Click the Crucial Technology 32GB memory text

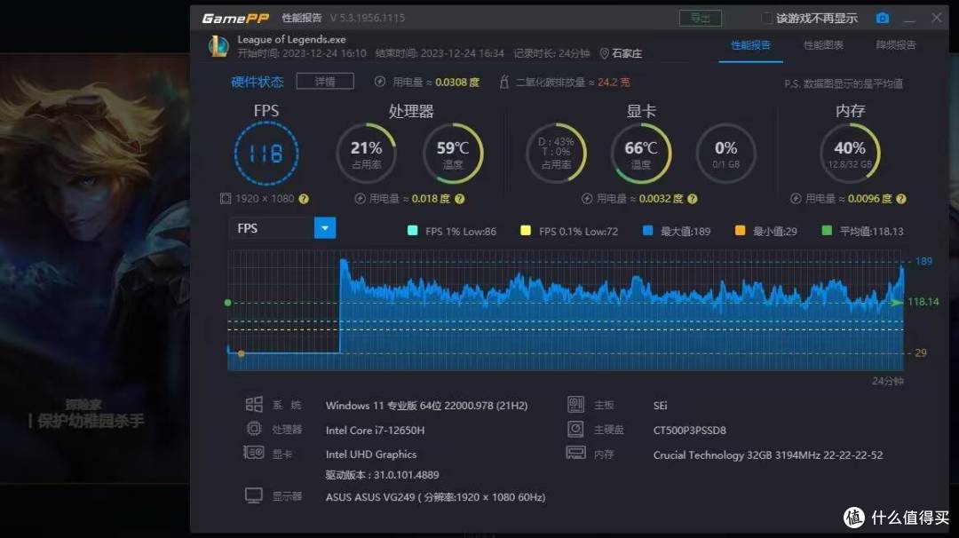[x=767, y=455]
